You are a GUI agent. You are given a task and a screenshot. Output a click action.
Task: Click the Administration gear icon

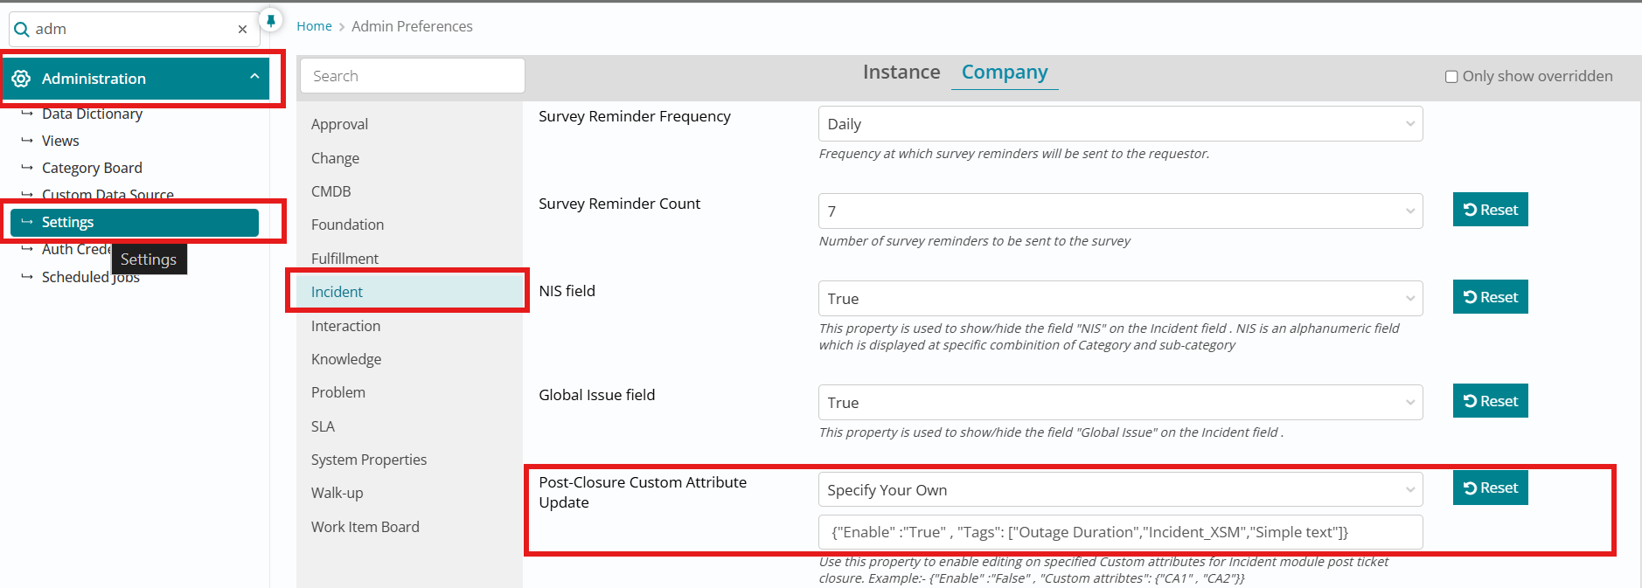pyautogui.click(x=21, y=79)
